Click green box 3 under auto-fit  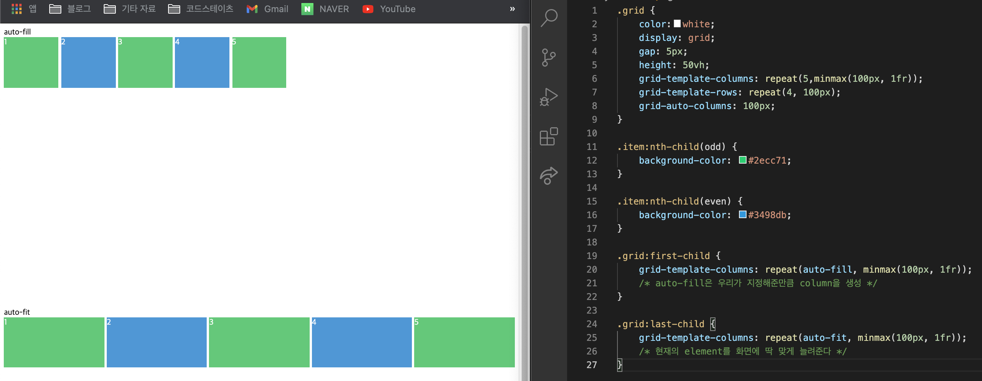259,342
